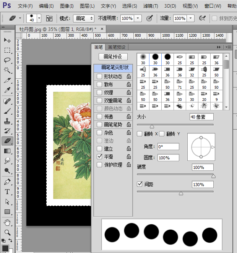
Task: Select the Eyedropper tool
Action: tap(7, 90)
